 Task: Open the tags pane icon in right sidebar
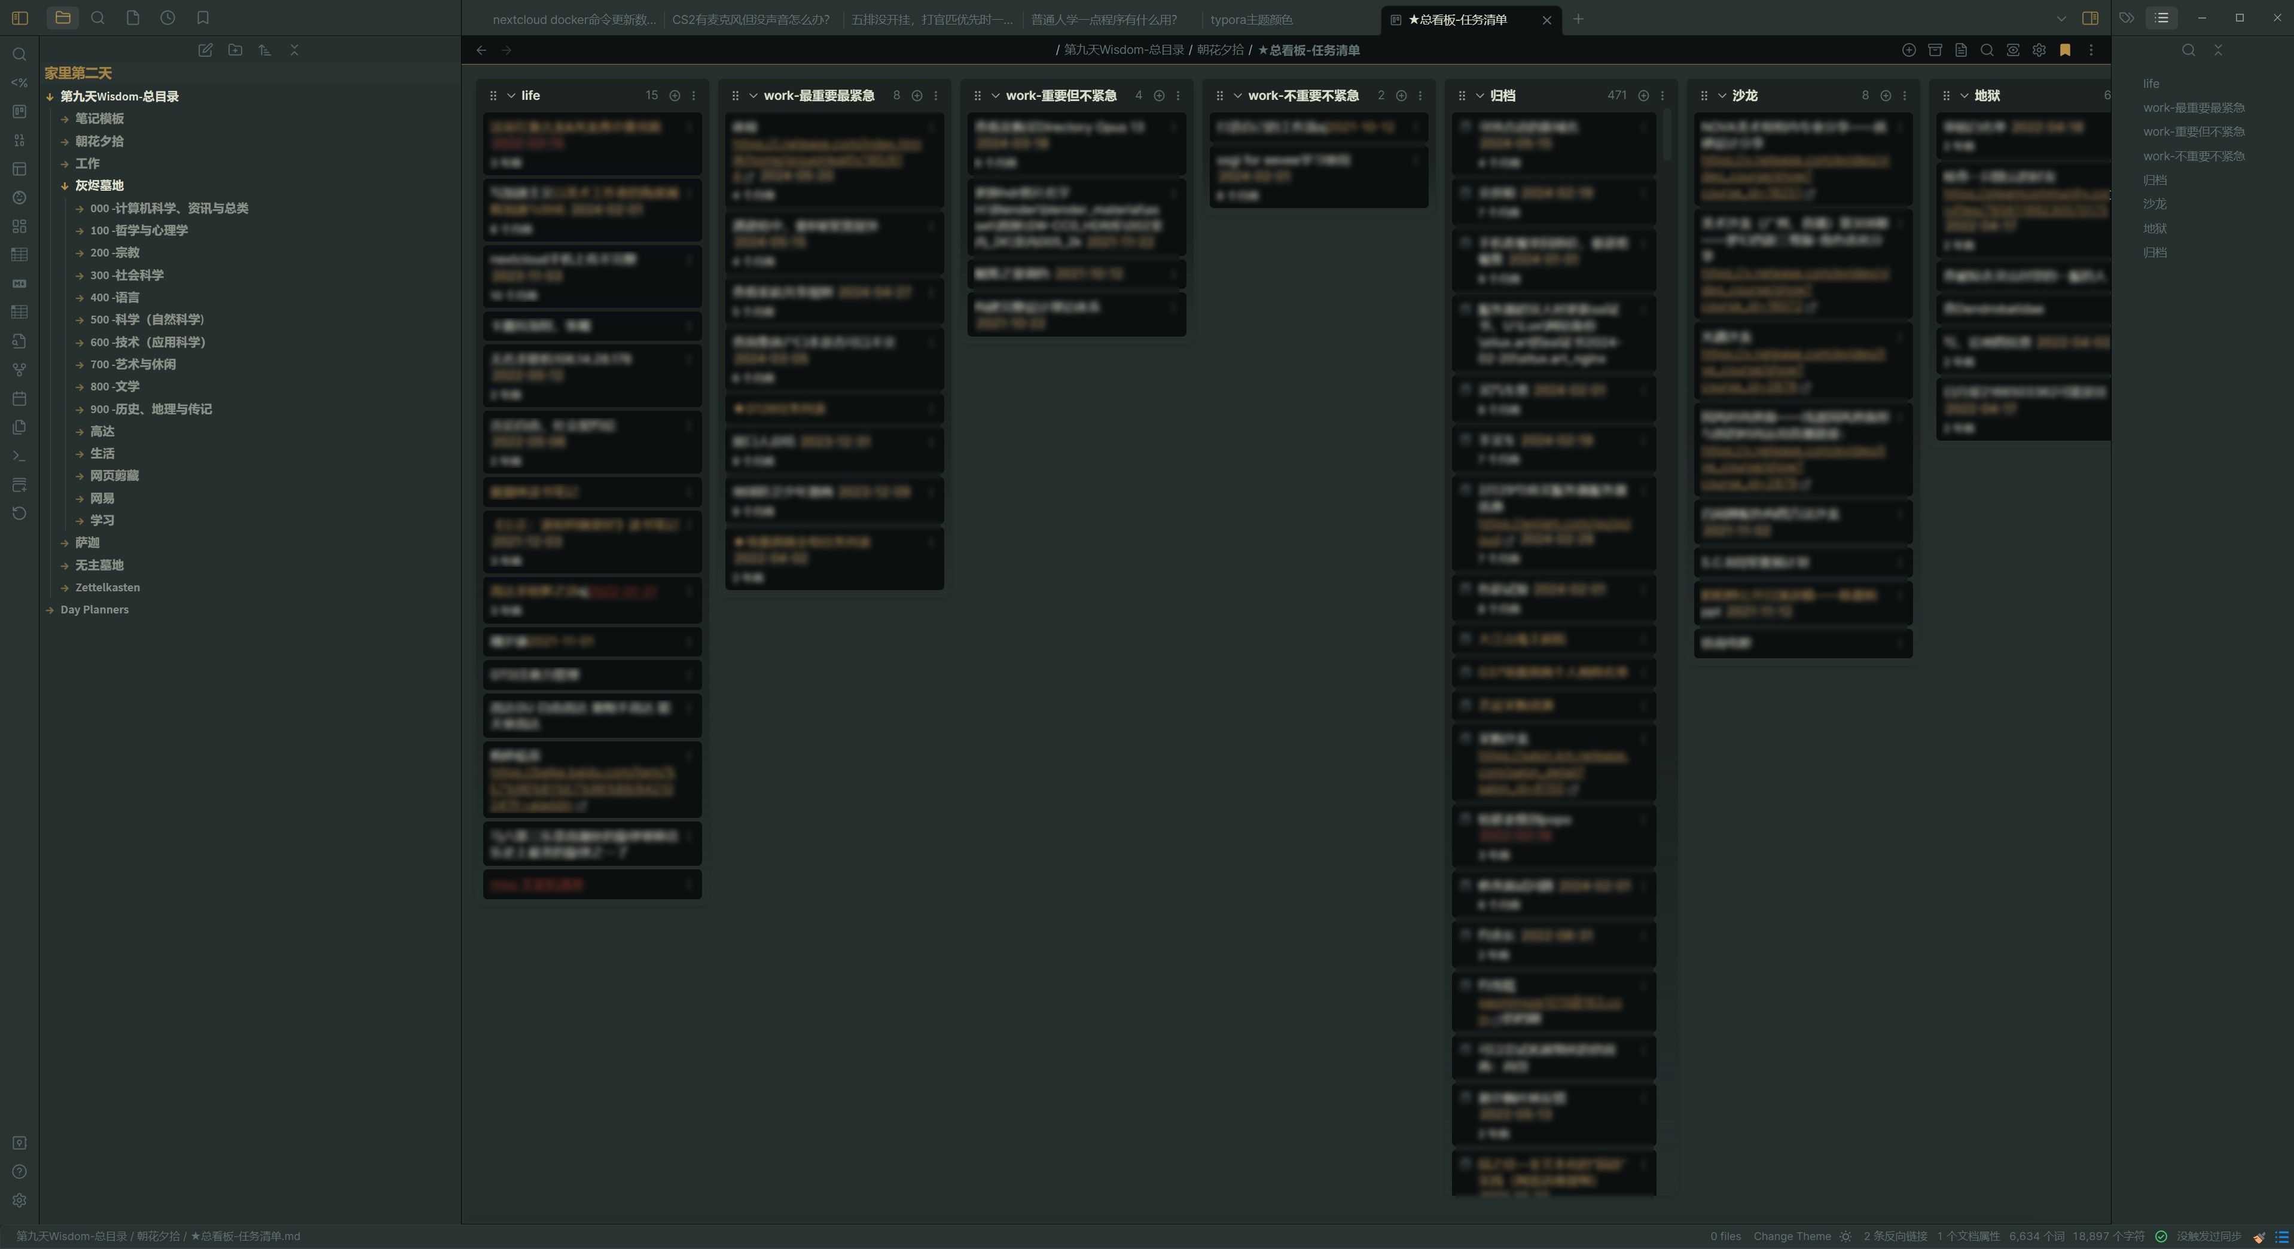pyautogui.click(x=2127, y=18)
